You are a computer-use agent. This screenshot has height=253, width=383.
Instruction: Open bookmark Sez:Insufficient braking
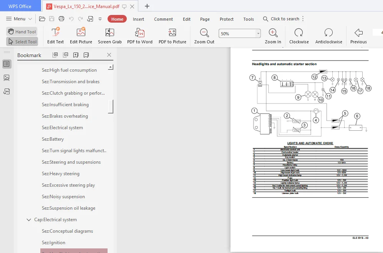point(65,105)
